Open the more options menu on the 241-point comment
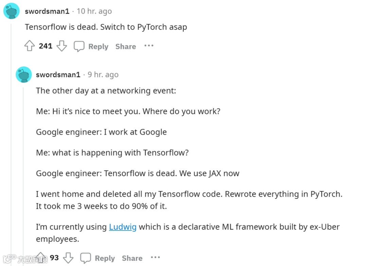This screenshot has height=266, width=367. (149, 46)
